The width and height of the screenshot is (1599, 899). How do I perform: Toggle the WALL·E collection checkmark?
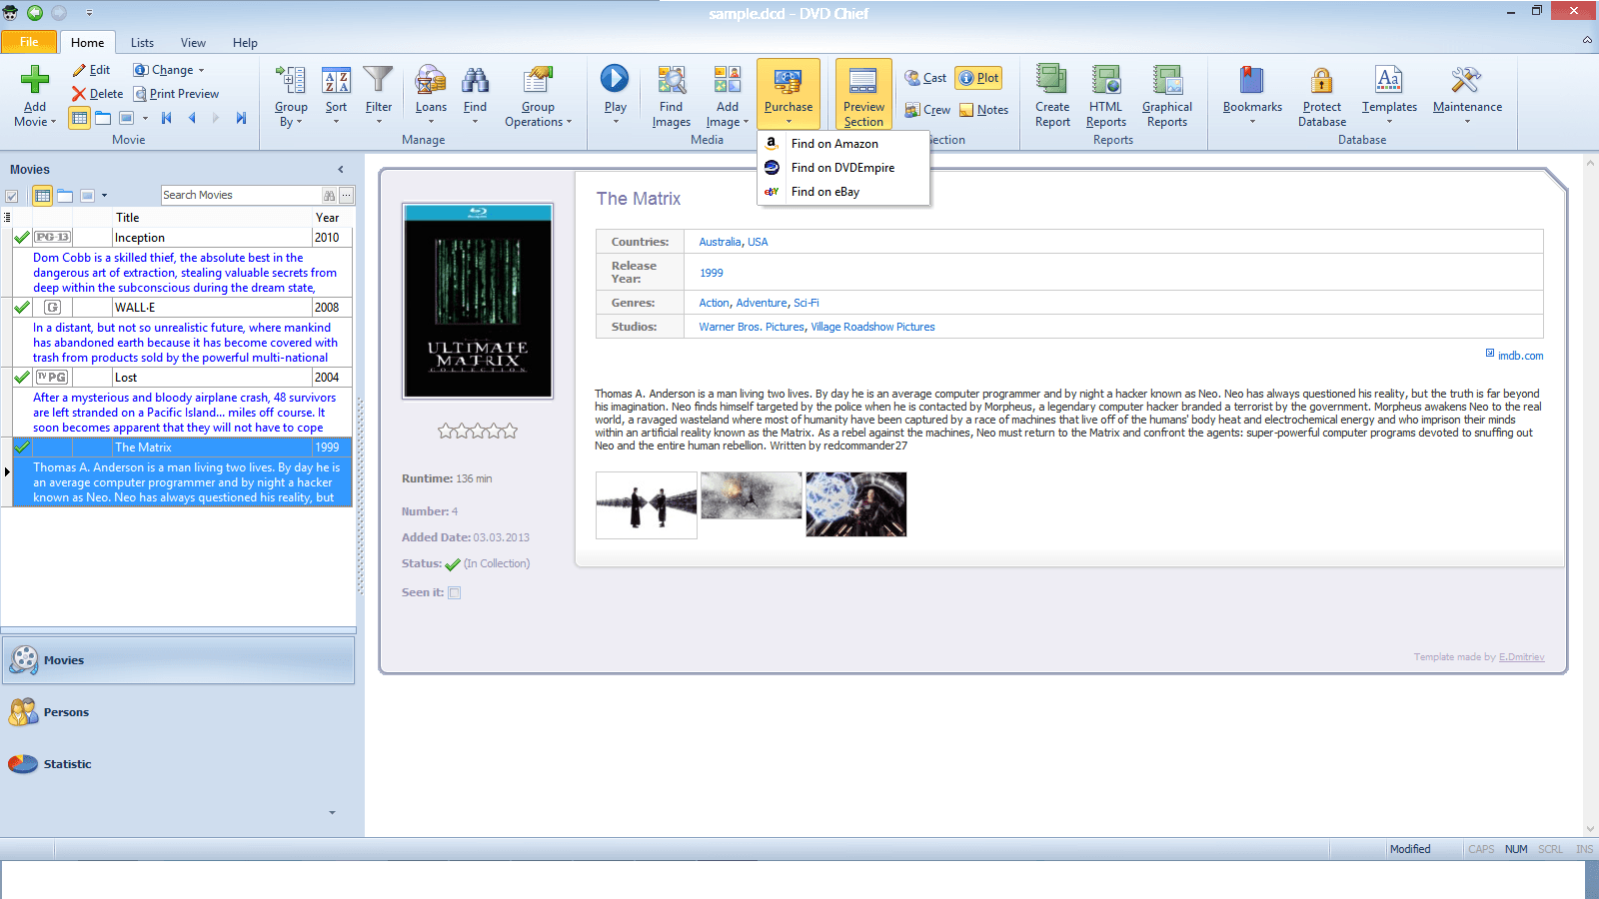[22, 308]
